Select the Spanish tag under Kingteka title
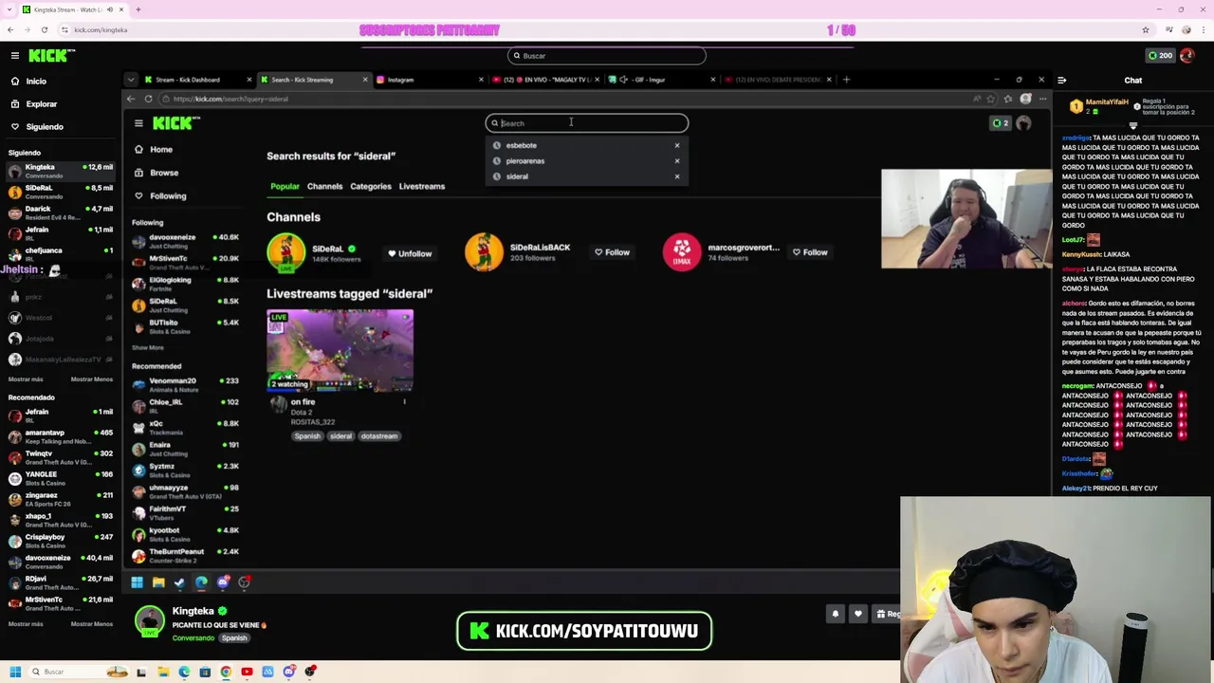 pos(234,638)
